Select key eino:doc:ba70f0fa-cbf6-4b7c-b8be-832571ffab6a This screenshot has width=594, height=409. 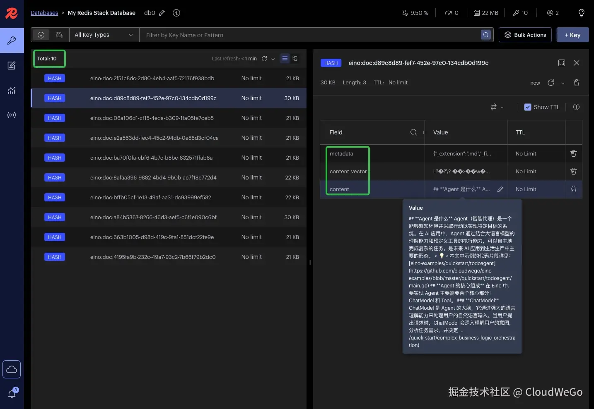169,158
